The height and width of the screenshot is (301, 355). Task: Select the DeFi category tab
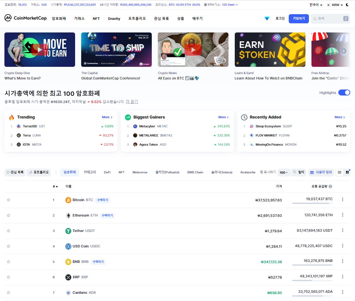point(107,172)
